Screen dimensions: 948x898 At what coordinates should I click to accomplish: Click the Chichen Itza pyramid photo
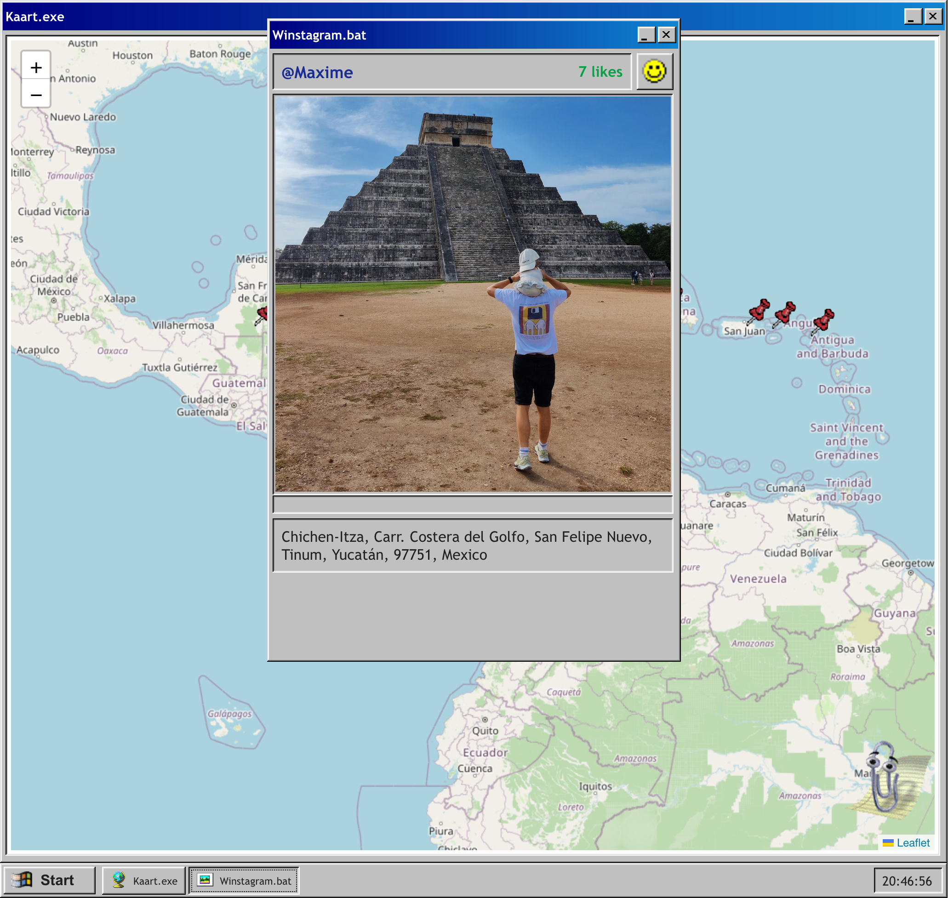(x=473, y=294)
